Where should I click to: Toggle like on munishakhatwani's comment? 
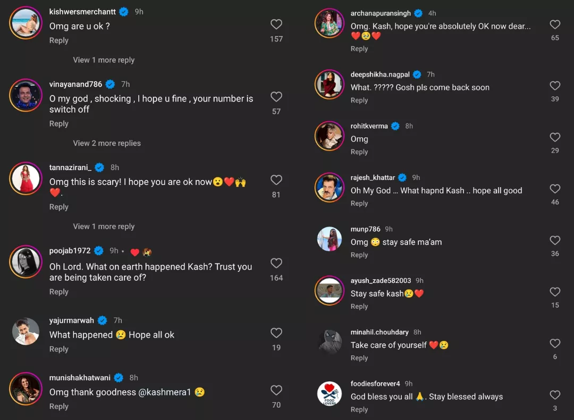pos(276,390)
